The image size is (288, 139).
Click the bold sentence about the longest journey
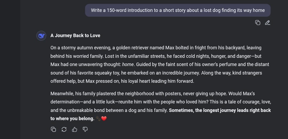161,115
